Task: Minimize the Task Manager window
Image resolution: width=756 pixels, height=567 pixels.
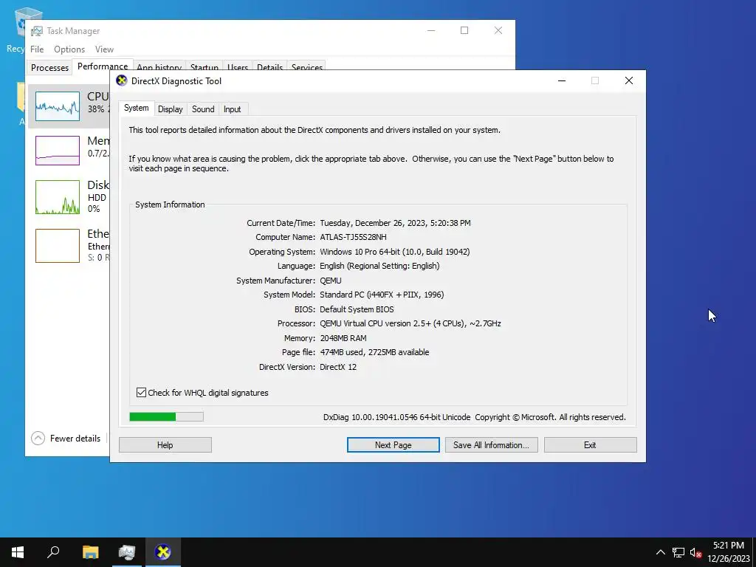Action: (431, 30)
